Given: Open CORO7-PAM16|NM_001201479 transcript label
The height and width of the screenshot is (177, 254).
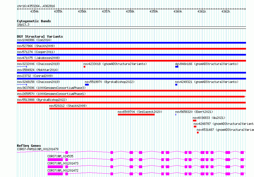Looking at the screenshot, I should pyautogui.click(x=38, y=149).
